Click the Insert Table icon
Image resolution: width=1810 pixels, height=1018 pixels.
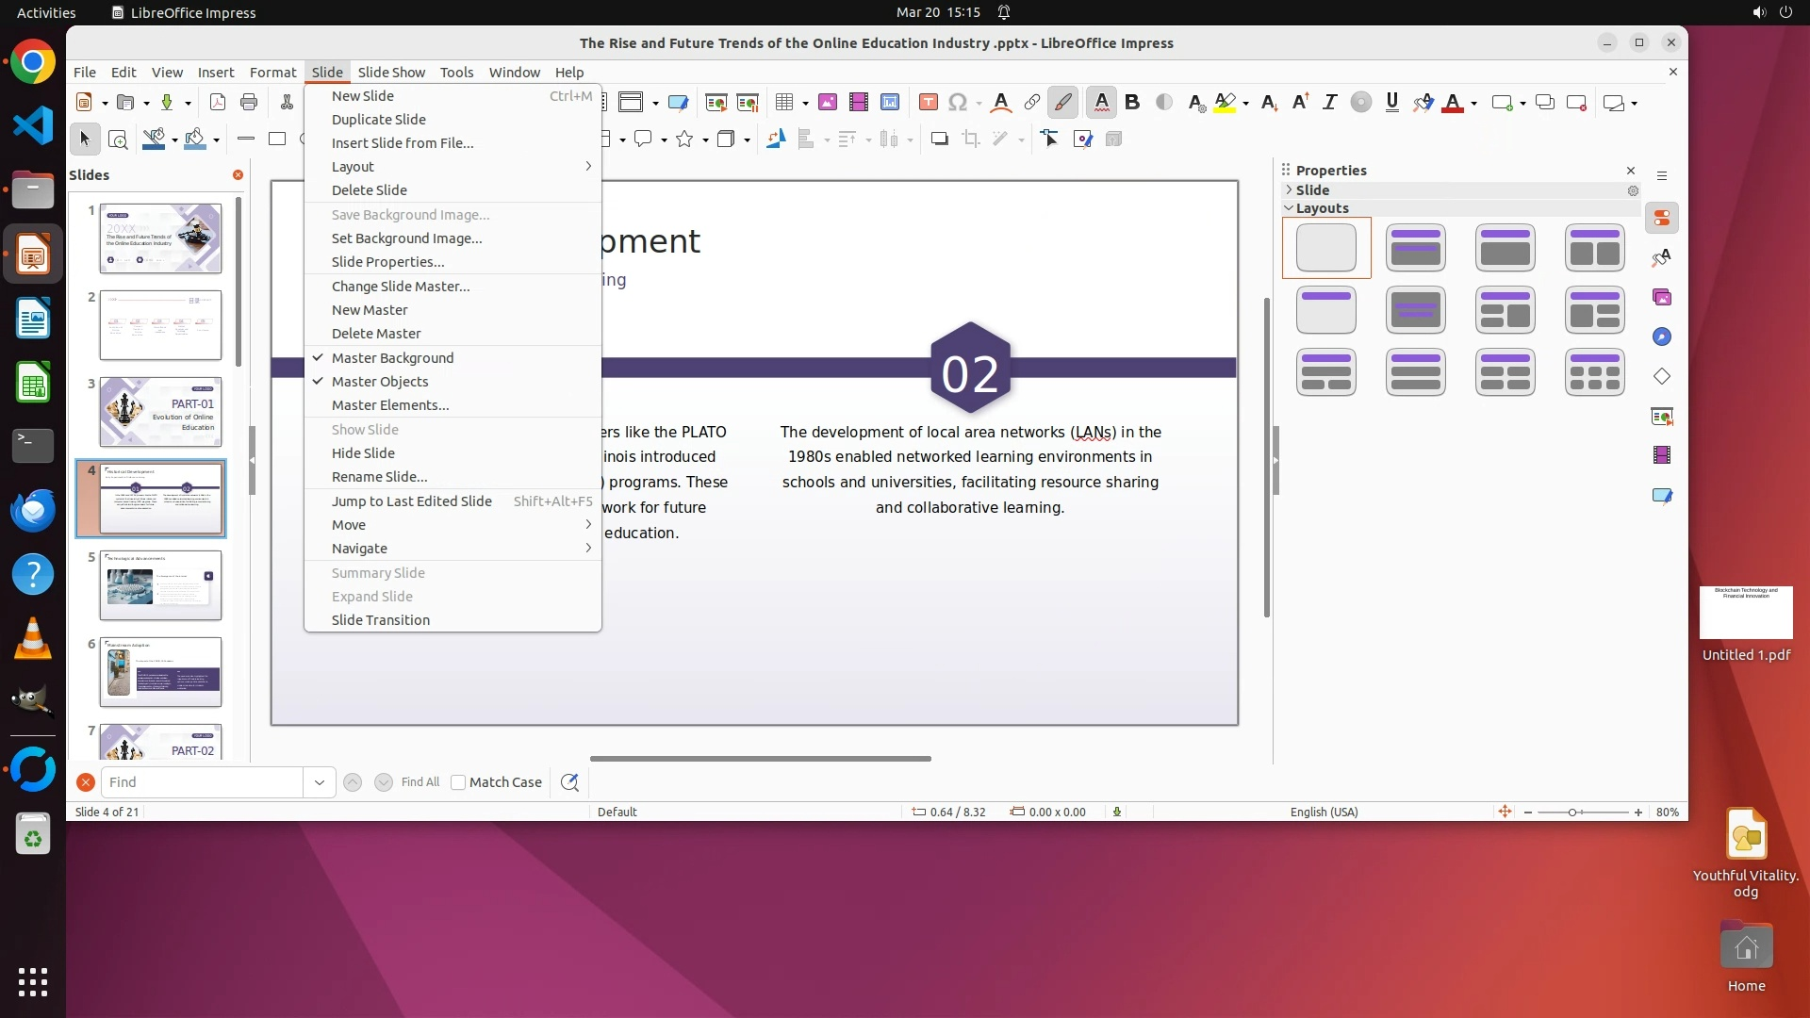tap(783, 103)
